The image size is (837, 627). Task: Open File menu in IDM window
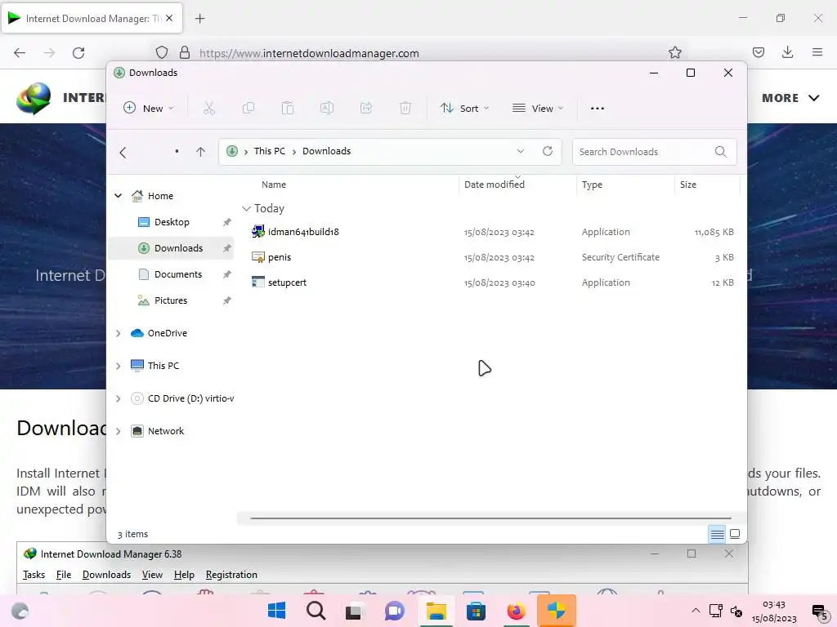(x=64, y=574)
